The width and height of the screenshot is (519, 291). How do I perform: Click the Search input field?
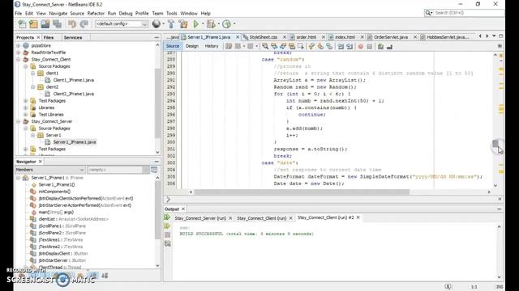(x=468, y=13)
